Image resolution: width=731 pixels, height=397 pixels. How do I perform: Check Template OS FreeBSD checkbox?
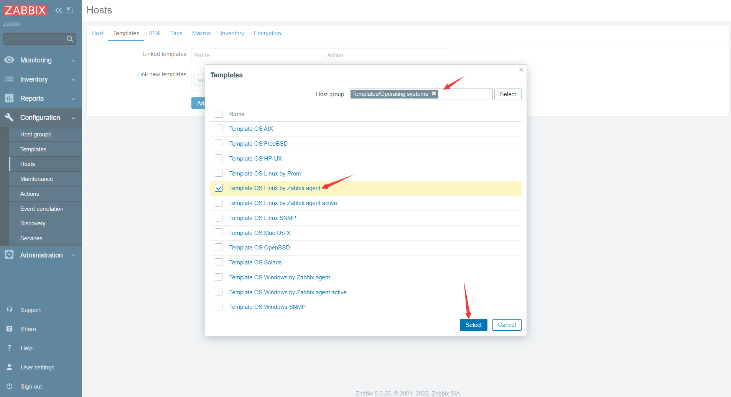click(219, 143)
